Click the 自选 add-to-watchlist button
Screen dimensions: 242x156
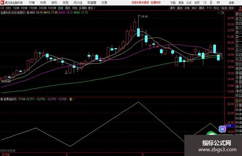pyautogui.click(x=224, y=8)
